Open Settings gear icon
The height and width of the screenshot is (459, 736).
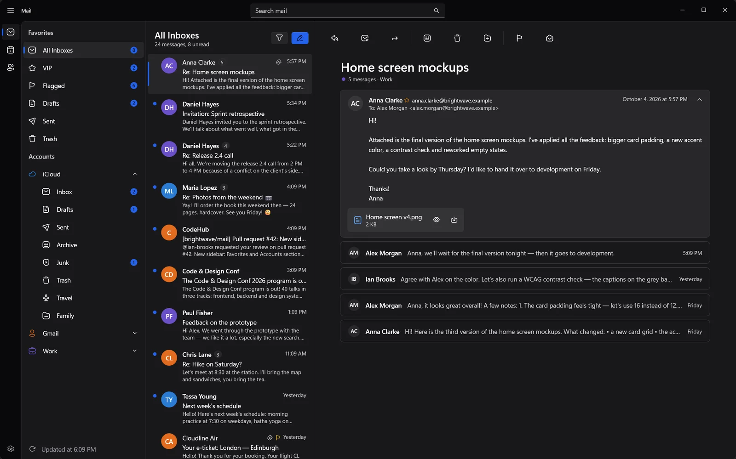click(11, 449)
